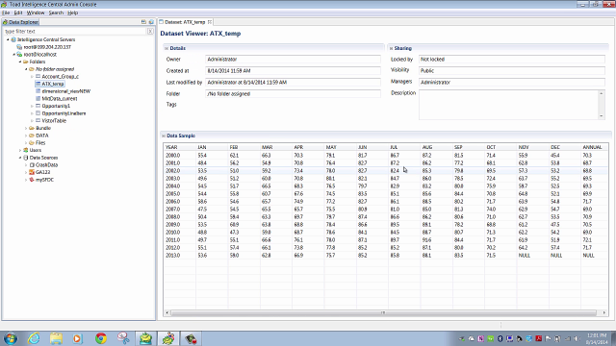This screenshot has height=346, width=616.
Task: Click the Users group icon in tree
Action: pyautogui.click(x=26, y=150)
